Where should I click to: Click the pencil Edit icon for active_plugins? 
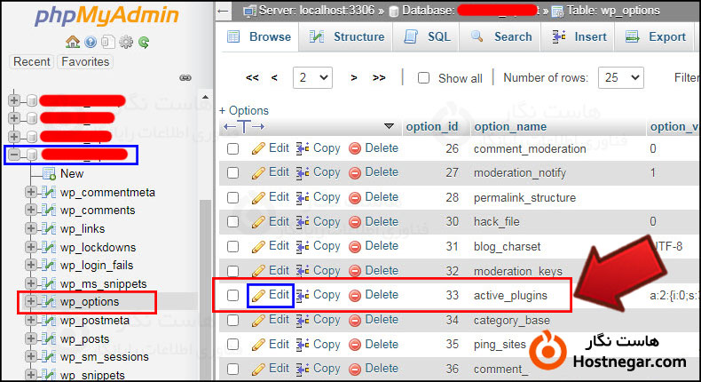[x=259, y=295]
